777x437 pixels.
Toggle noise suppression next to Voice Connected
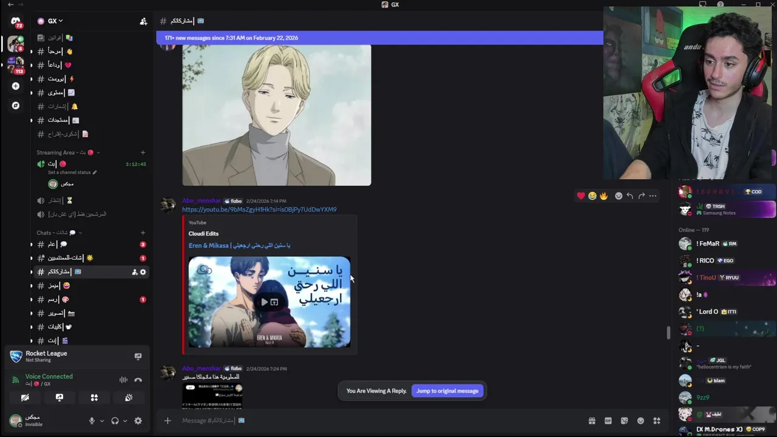pyautogui.click(x=123, y=380)
